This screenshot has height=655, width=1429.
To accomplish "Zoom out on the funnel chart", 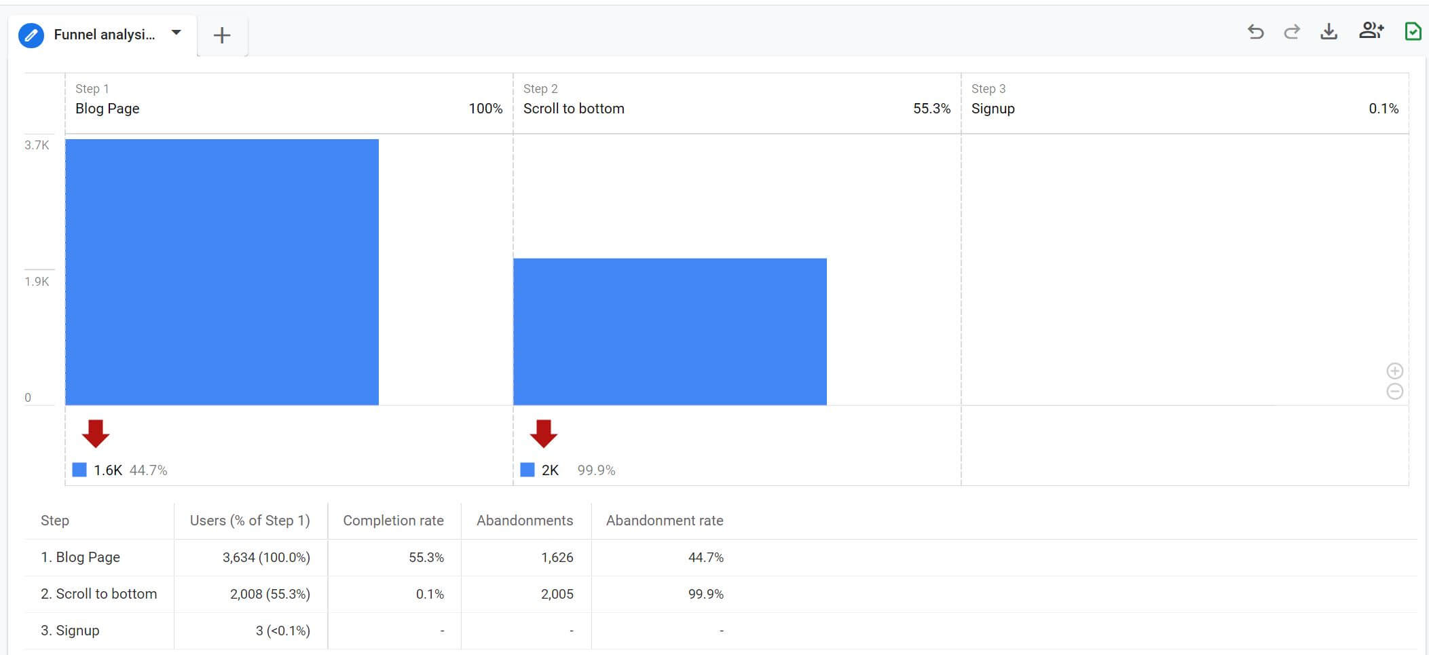I will 1395,392.
